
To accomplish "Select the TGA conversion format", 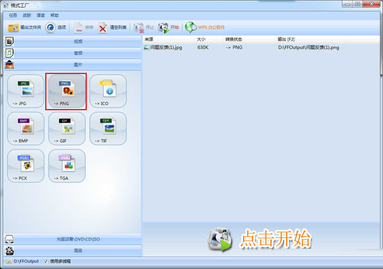I will point(66,166).
